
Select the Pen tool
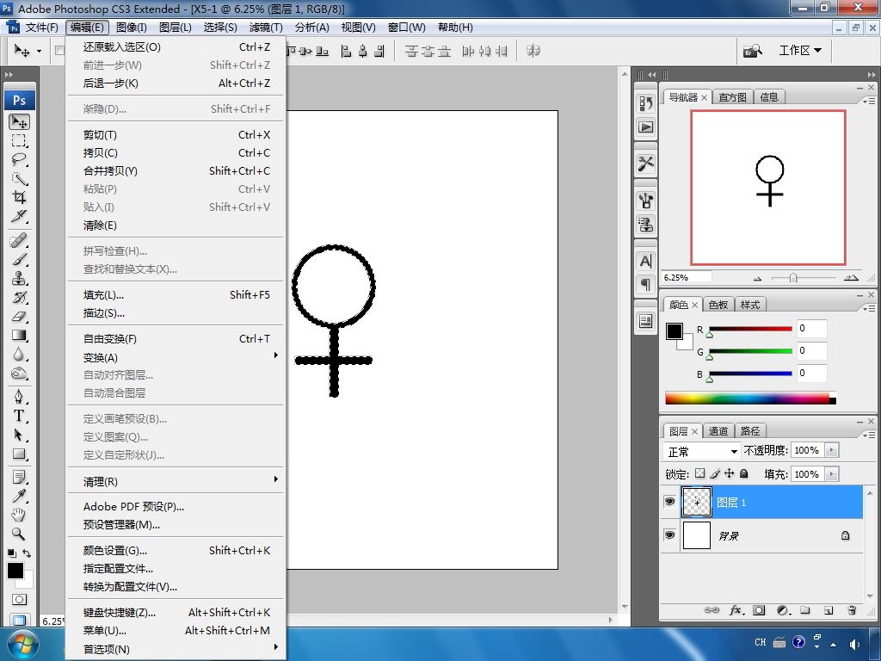point(19,397)
